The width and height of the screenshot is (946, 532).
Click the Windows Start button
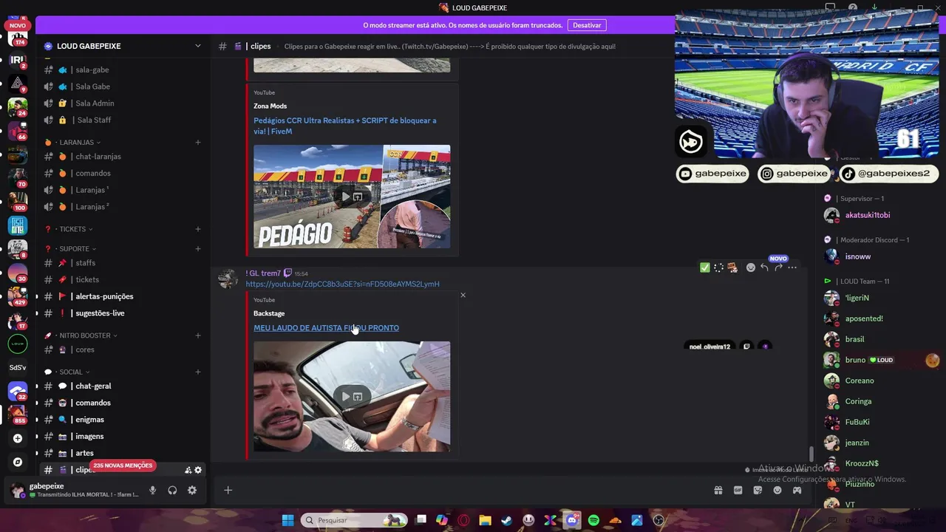coord(287,520)
